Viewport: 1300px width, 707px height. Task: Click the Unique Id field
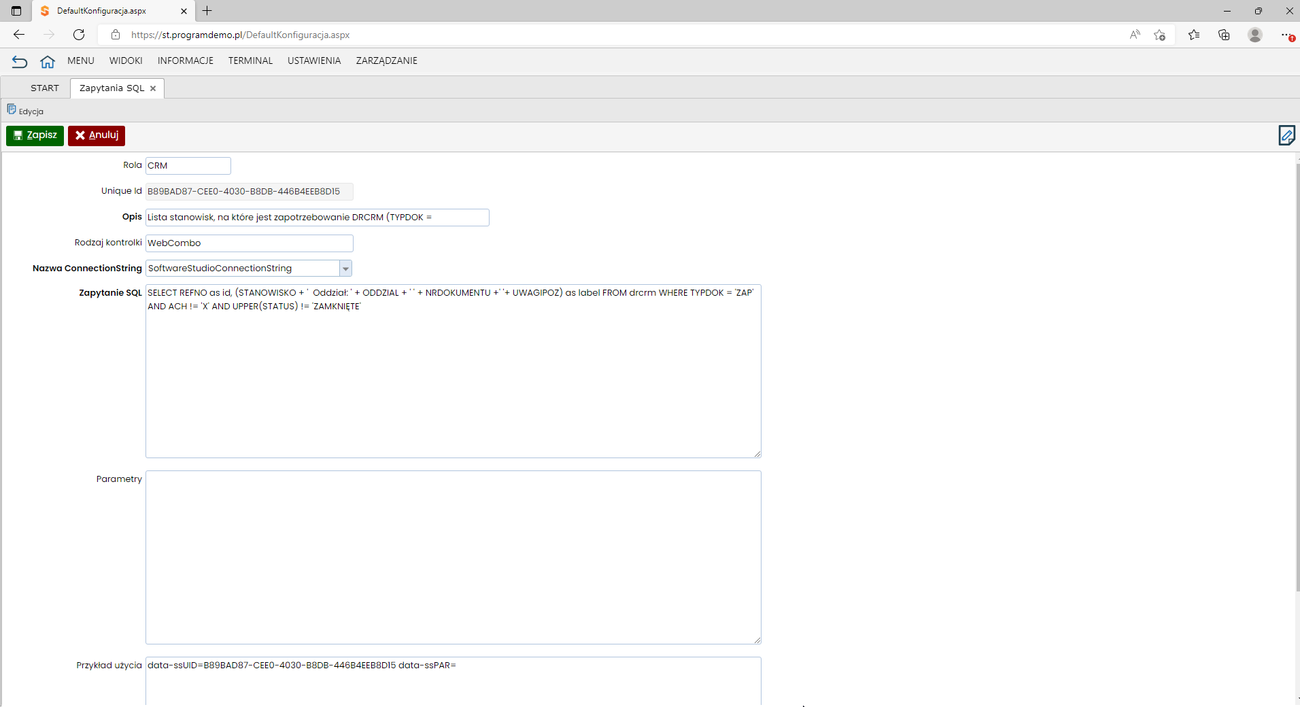coord(250,192)
